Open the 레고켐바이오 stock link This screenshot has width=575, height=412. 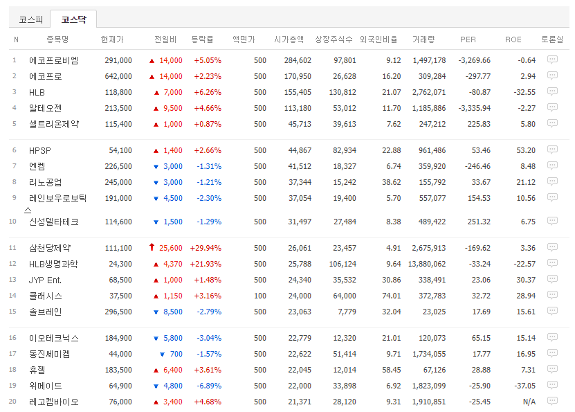53,402
